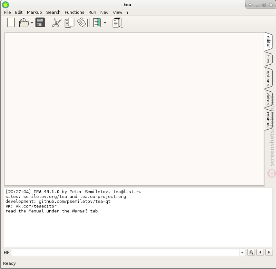
Task: Click the log text 'github.com/psemiletov/tea-qt'
Action: (75, 202)
